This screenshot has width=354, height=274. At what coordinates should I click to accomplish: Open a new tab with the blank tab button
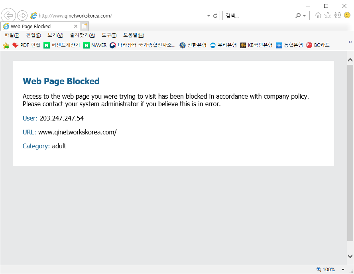pyautogui.click(x=84, y=26)
